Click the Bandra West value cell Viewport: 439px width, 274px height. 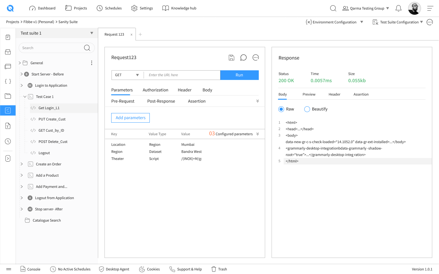point(192,152)
